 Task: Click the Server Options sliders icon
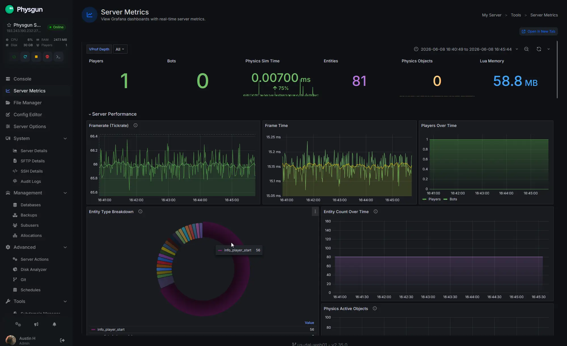coord(8,126)
